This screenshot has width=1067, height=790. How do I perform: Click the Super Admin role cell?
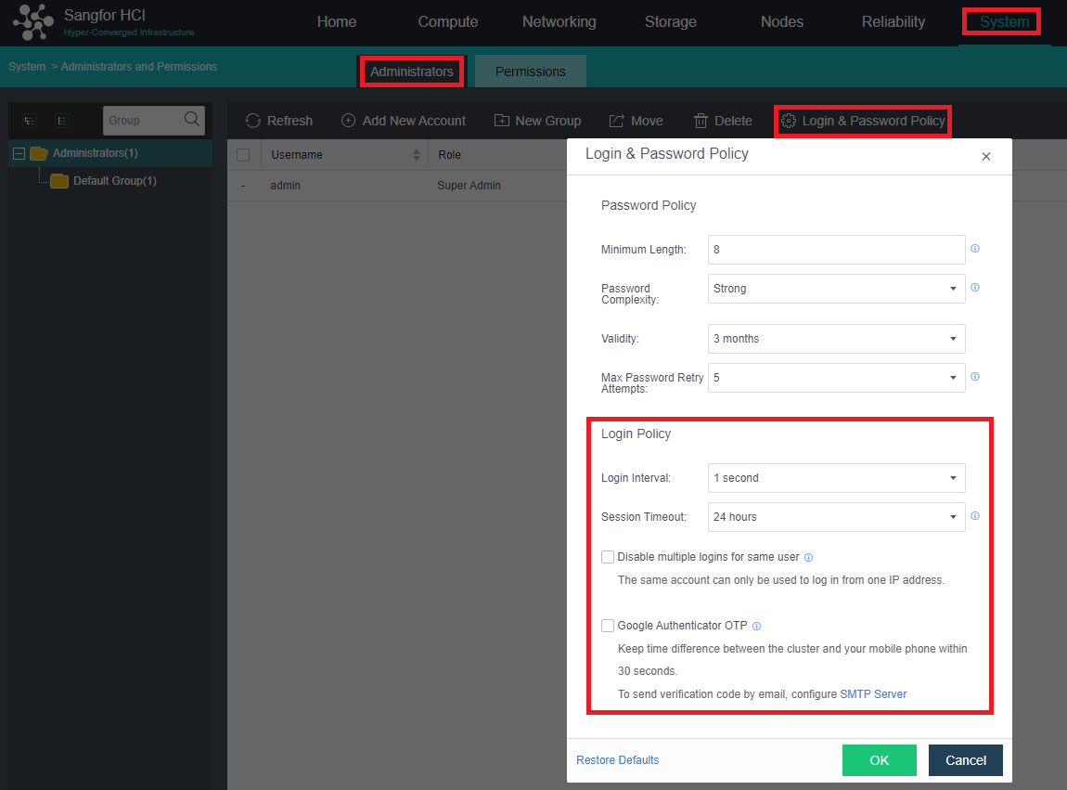469,186
